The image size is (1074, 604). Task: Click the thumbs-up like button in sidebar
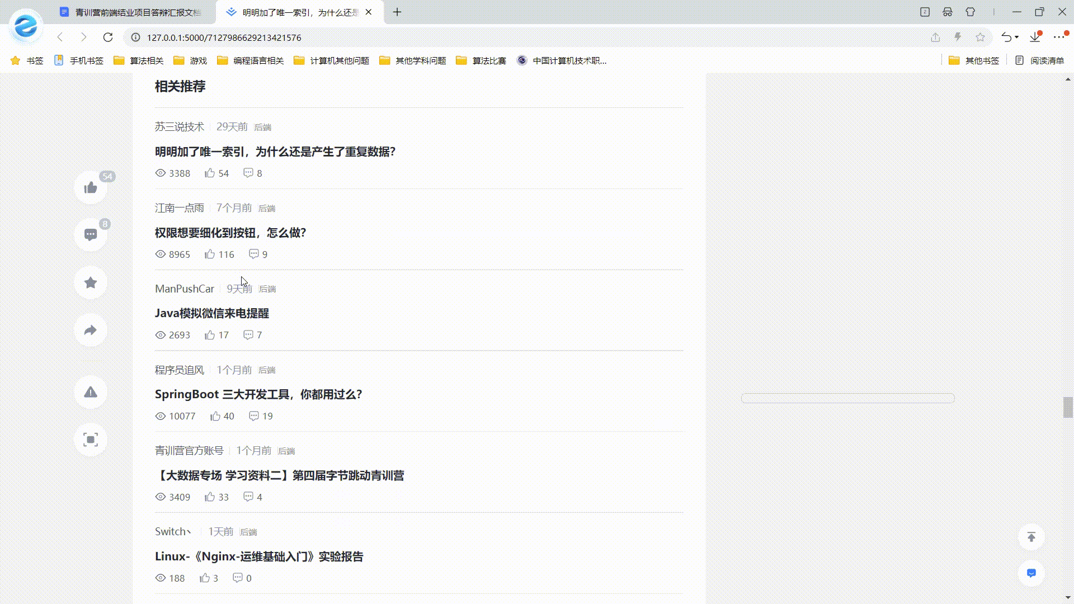click(91, 187)
